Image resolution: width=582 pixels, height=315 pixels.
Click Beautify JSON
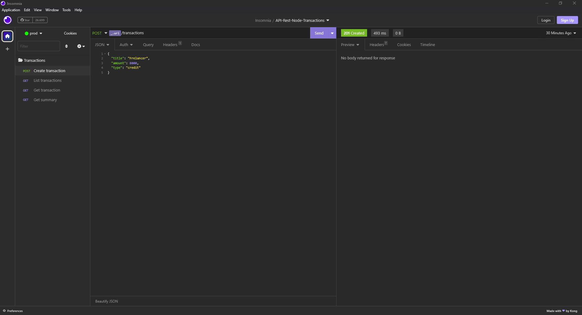pos(106,301)
